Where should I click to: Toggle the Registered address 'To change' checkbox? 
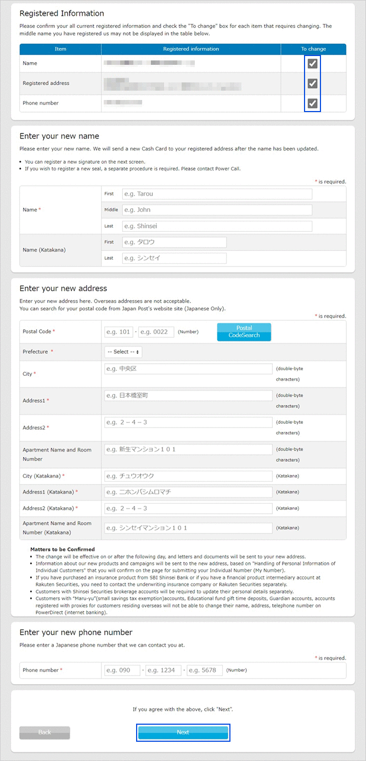pyautogui.click(x=312, y=84)
